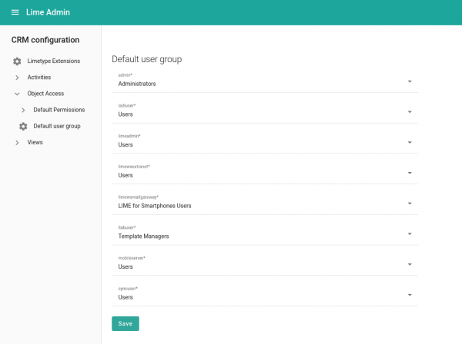Open the limeadmin group dropdown
The image size is (462, 344).
410,142
